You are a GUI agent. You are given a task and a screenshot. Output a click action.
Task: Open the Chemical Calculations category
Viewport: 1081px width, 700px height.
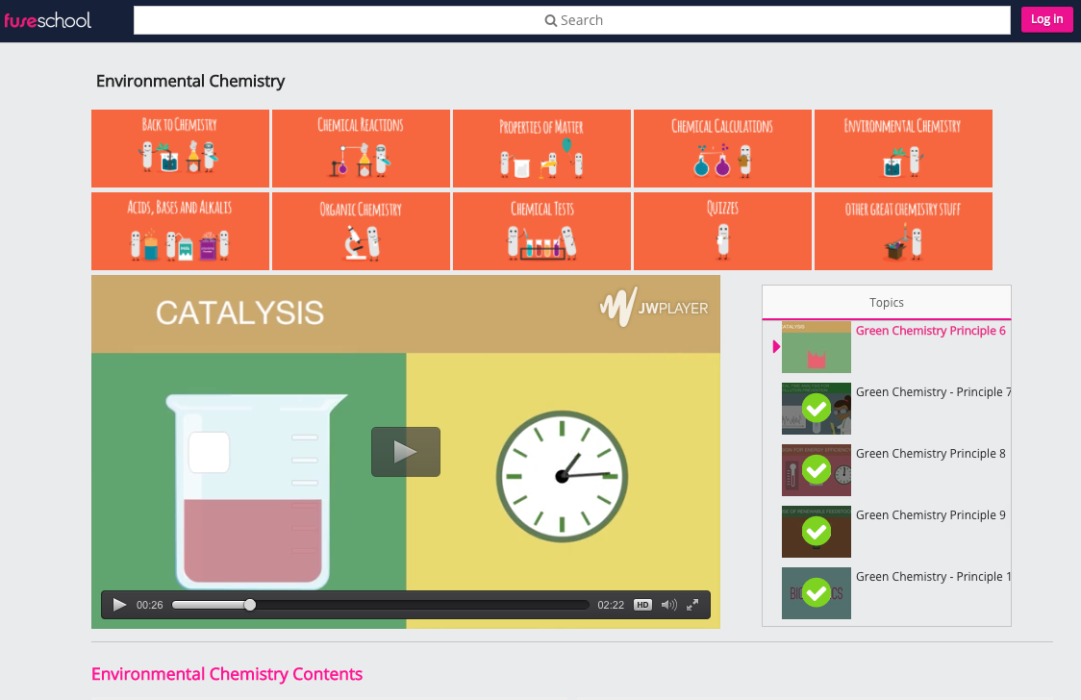point(721,148)
